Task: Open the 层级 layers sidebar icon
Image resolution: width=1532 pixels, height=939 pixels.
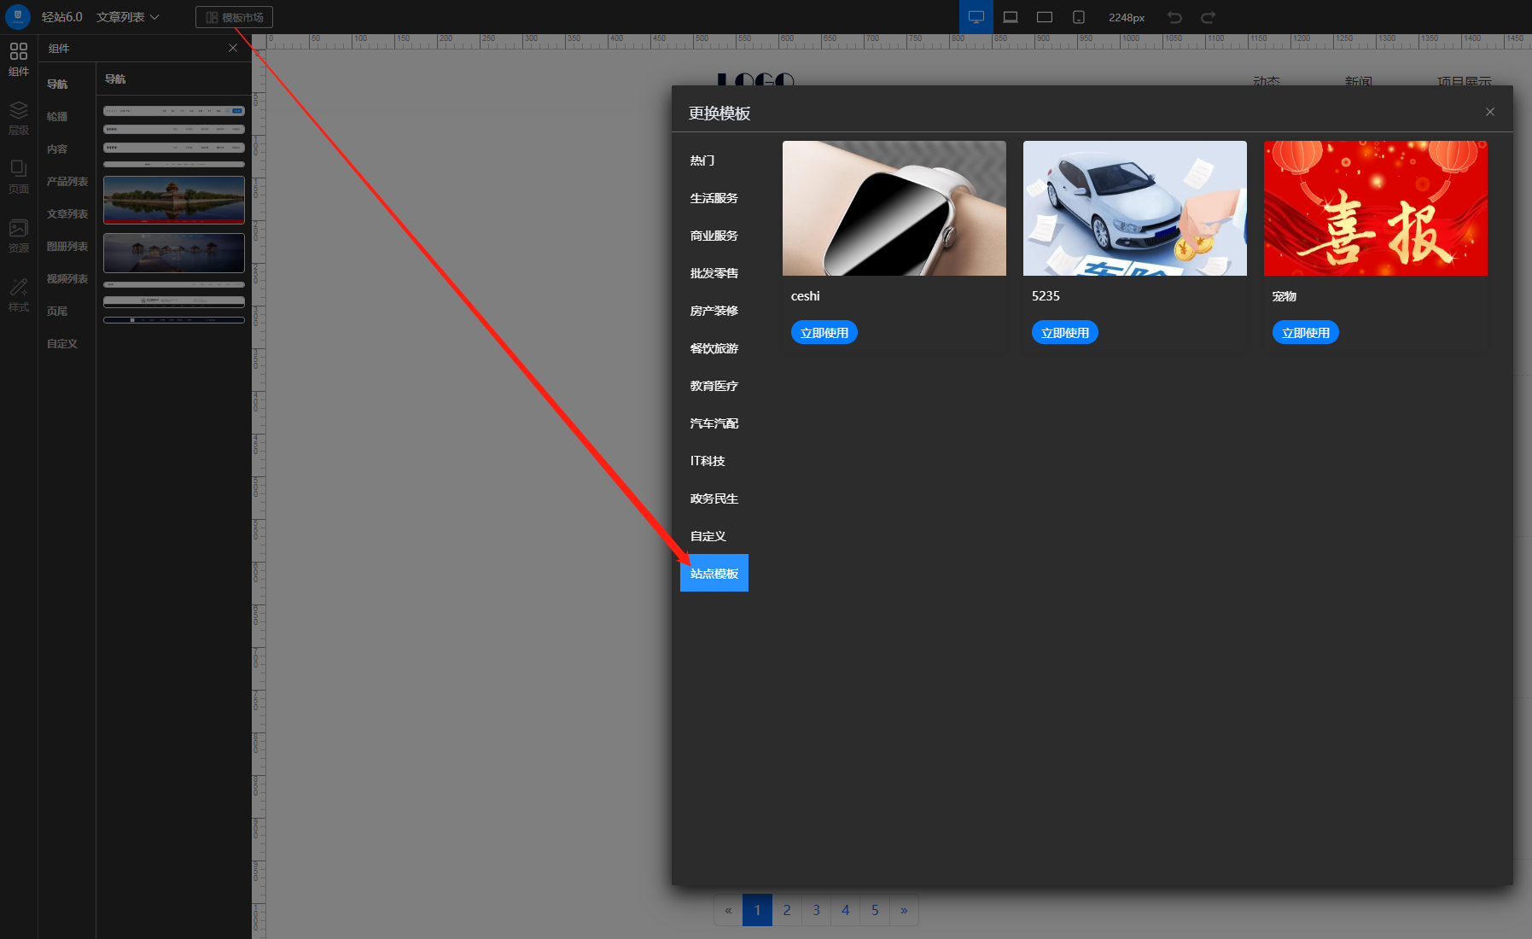Action: [18, 118]
